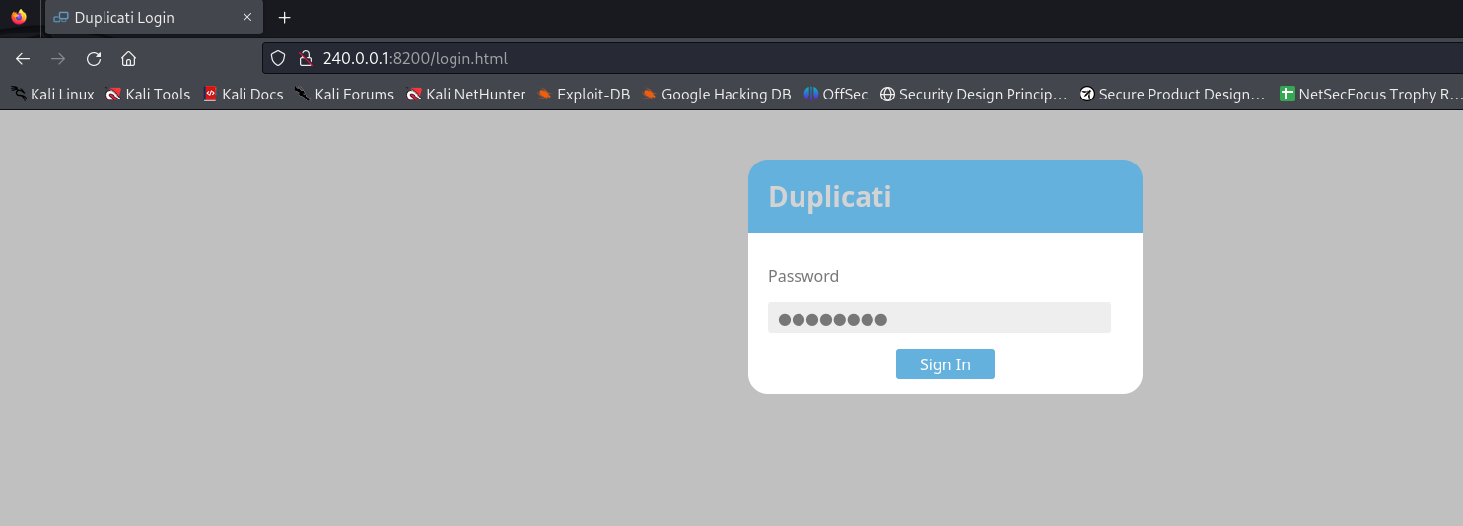The height and width of the screenshot is (526, 1463).
Task: Reload the page with refresh icon
Action: tap(94, 58)
